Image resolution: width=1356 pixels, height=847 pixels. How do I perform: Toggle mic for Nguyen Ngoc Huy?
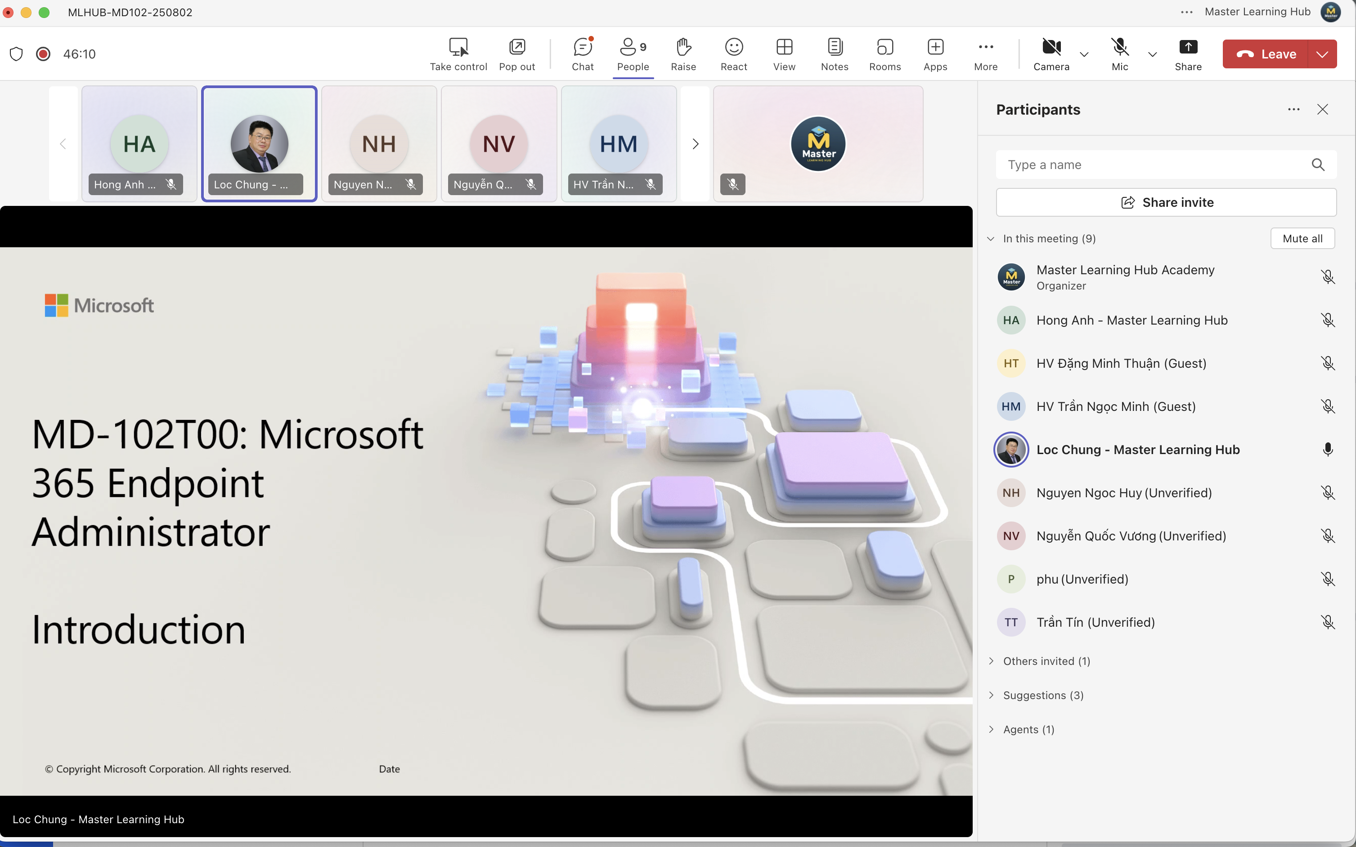[x=1328, y=492]
